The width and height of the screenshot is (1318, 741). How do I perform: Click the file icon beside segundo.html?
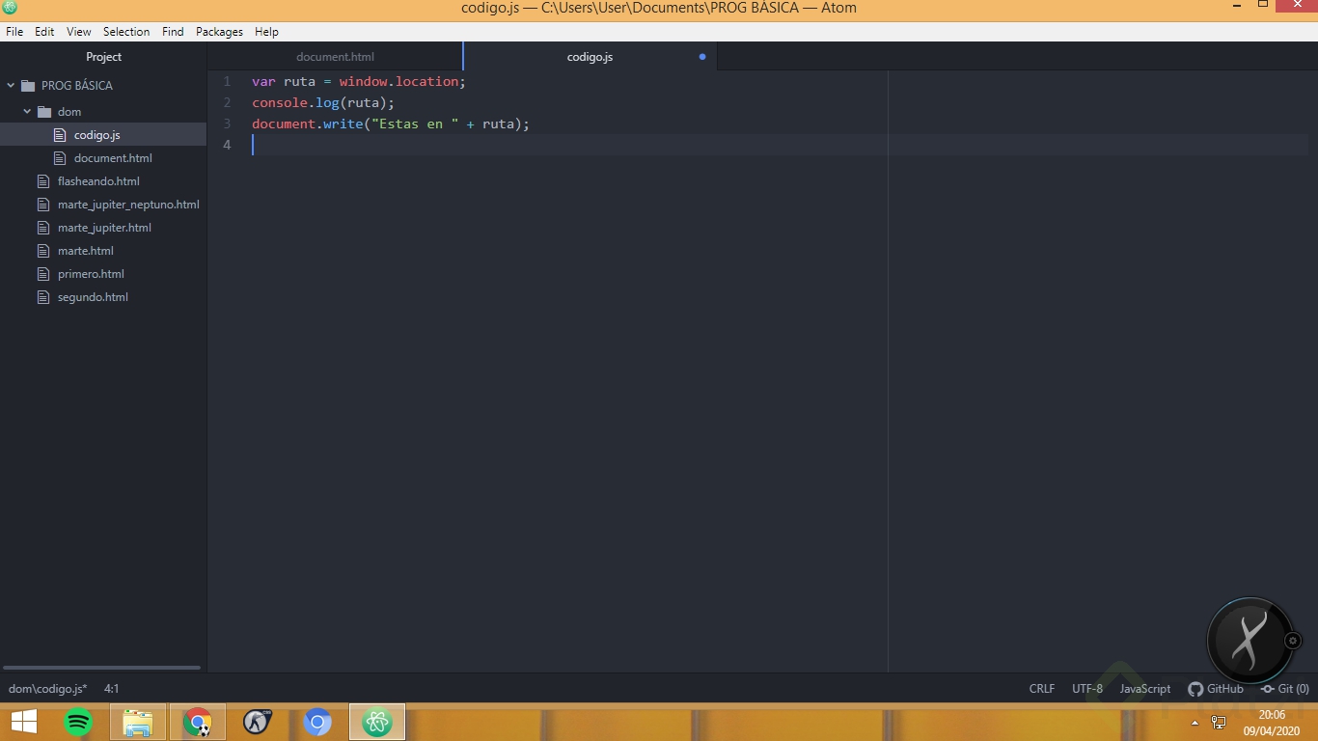42,297
